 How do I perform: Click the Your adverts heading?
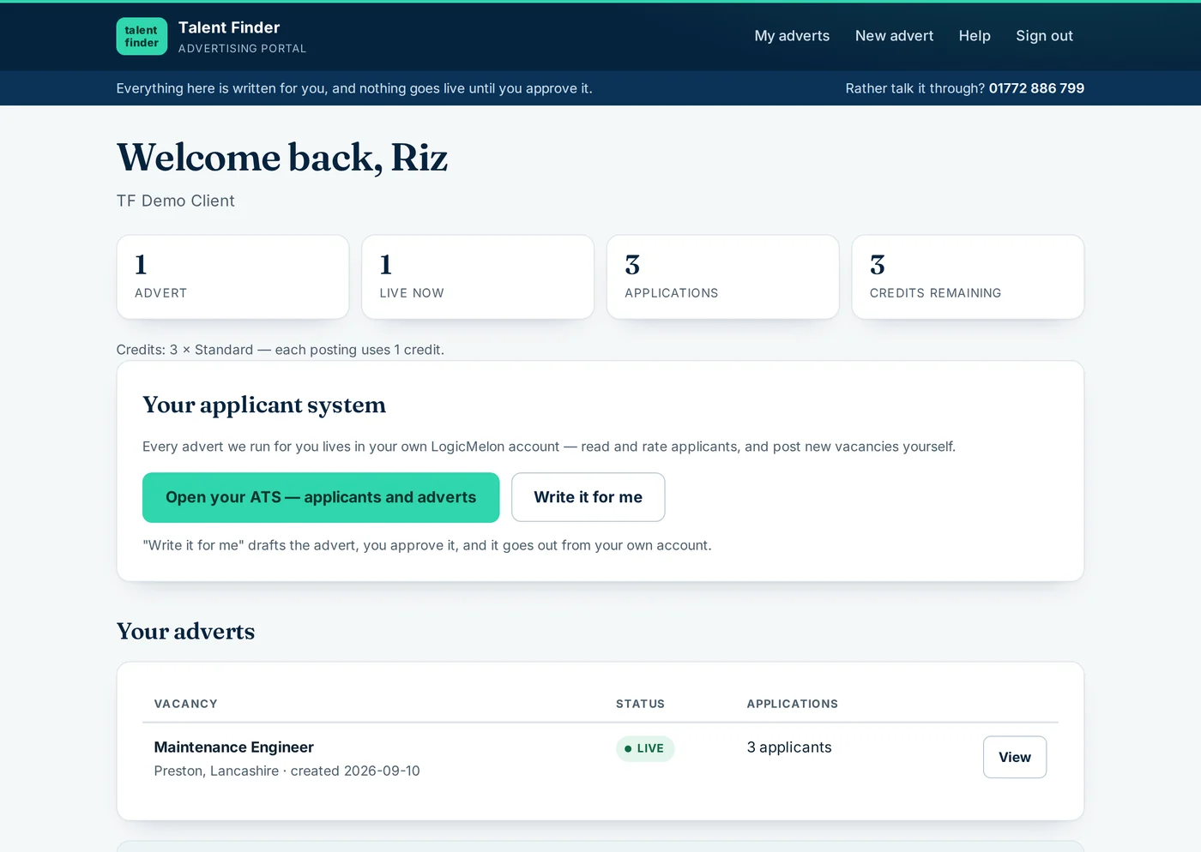pyautogui.click(x=186, y=632)
